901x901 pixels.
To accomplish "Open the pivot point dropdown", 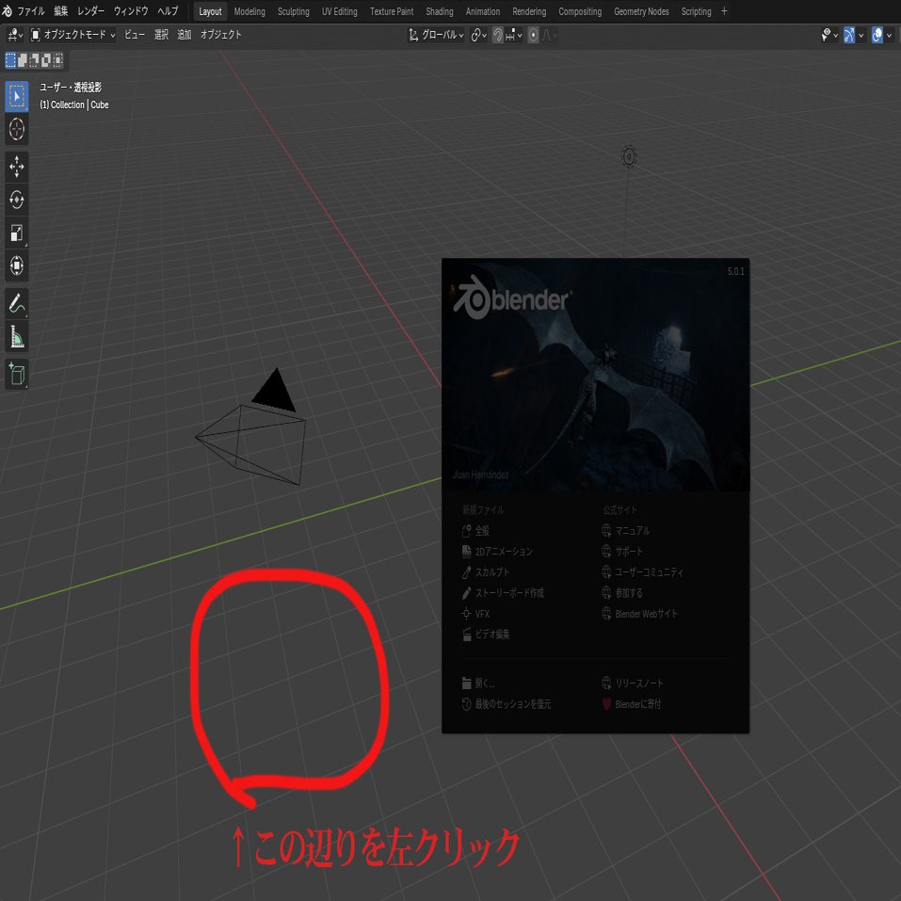I will tap(478, 35).
